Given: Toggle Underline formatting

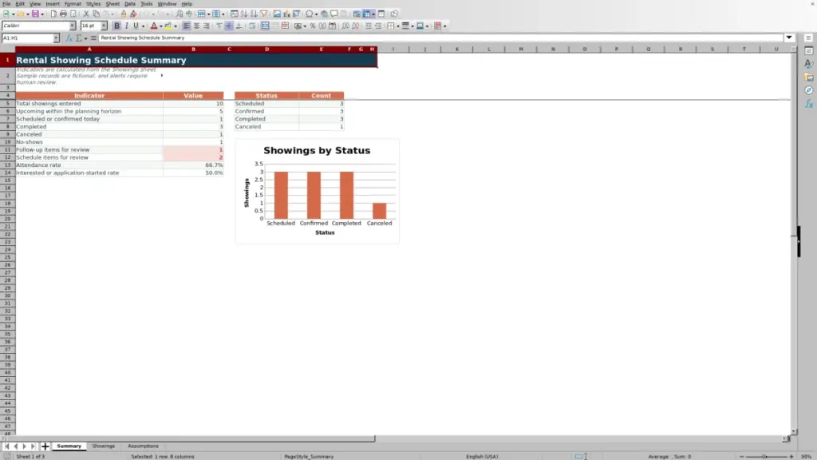Looking at the screenshot, I should 136,26.
